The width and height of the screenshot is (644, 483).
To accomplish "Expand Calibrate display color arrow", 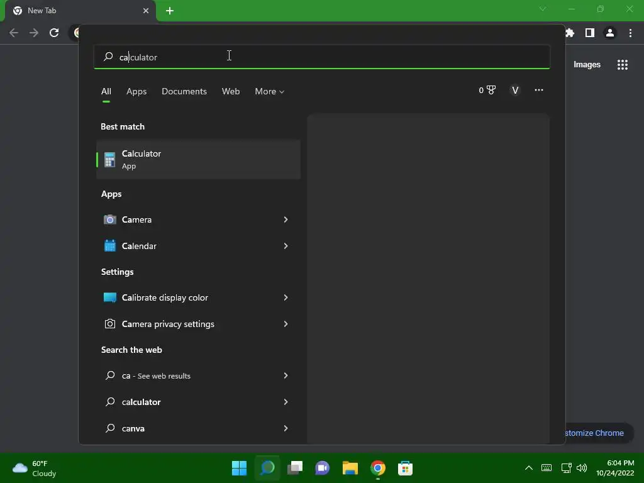I will point(286,297).
